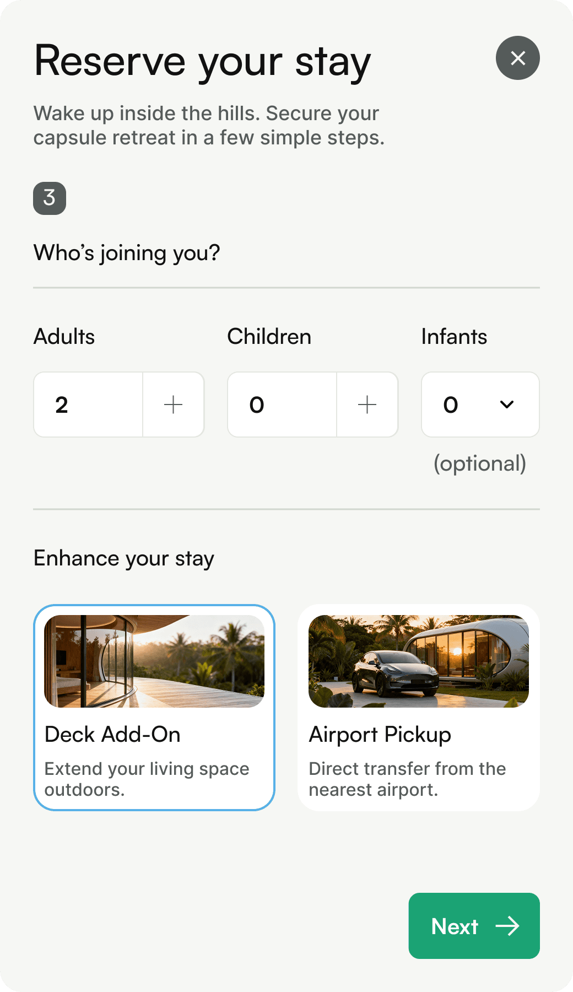Click the Adults label
This screenshot has width=573, height=992.
64,337
